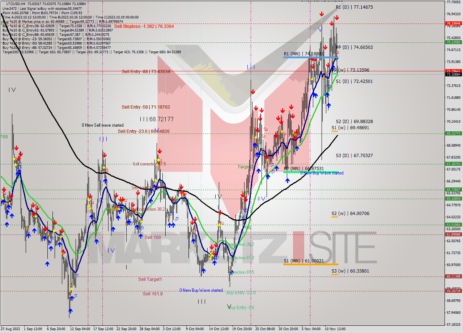Select the 76.33046 red price tag

453,23
